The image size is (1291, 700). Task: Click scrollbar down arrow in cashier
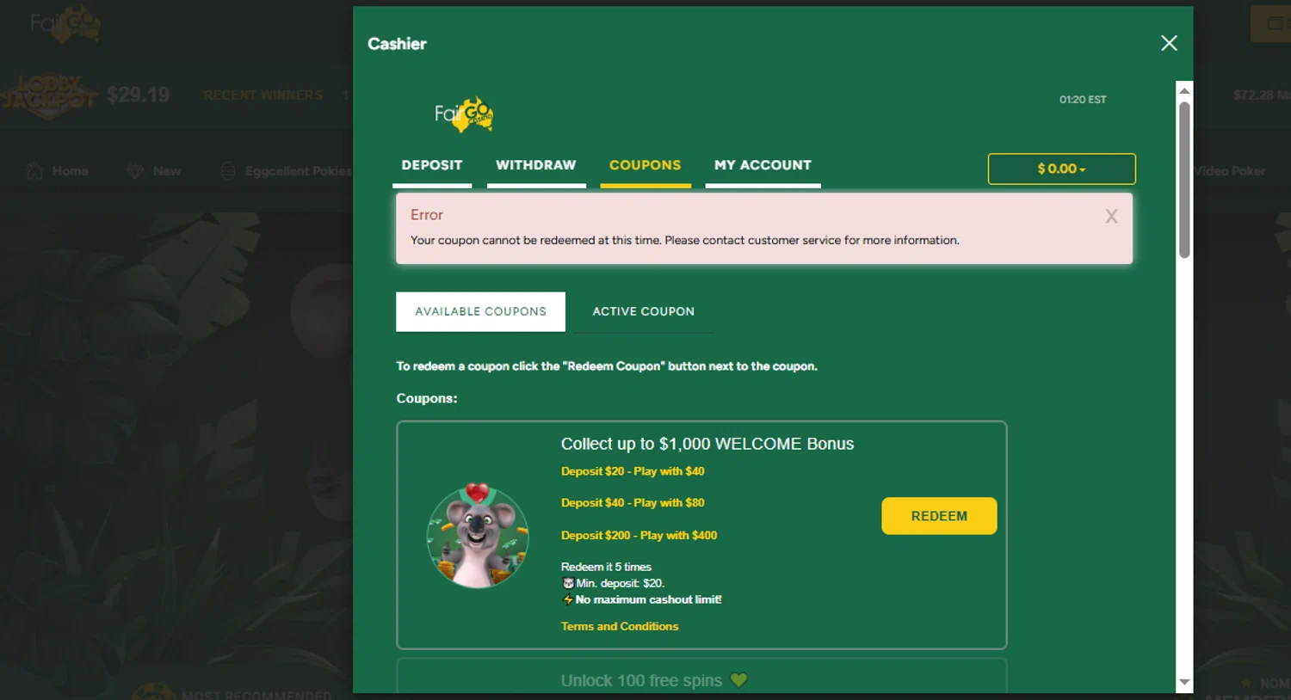click(1184, 682)
